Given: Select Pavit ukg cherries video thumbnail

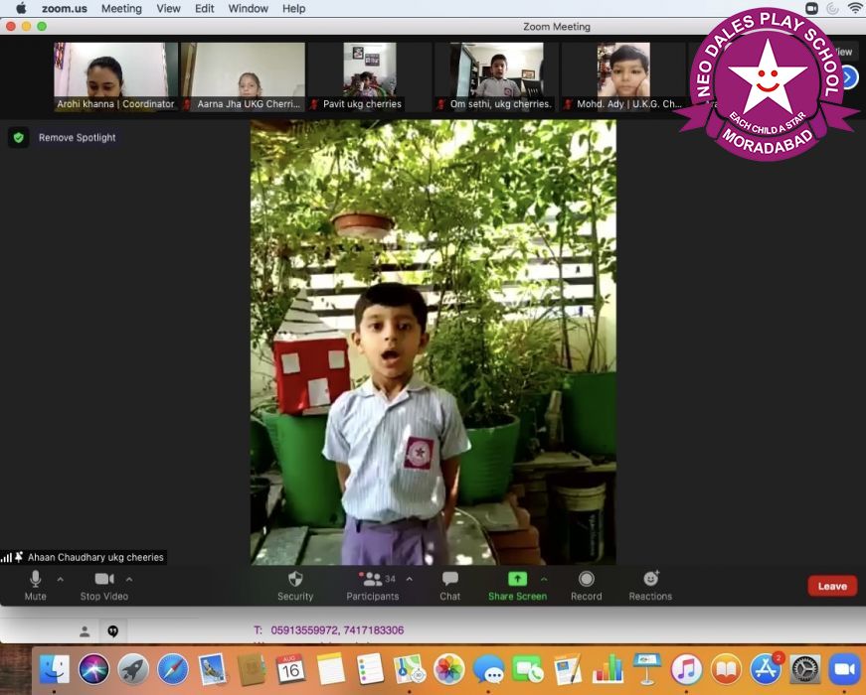Looking at the screenshot, I should click(x=370, y=76).
